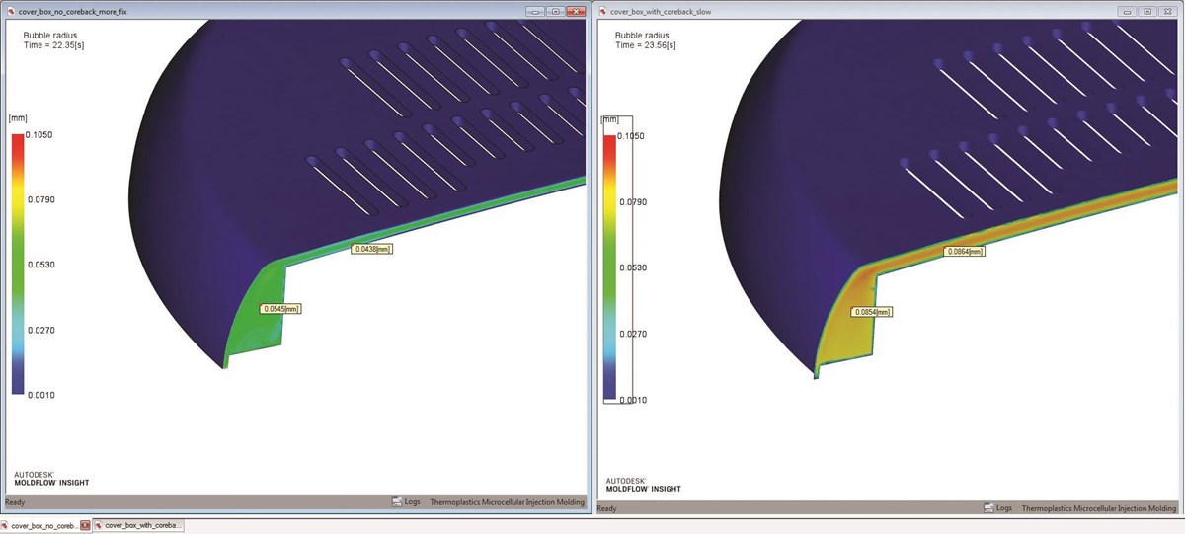
Task: Switch to the cover_box_no_coreb... document tab
Action: tap(45, 526)
